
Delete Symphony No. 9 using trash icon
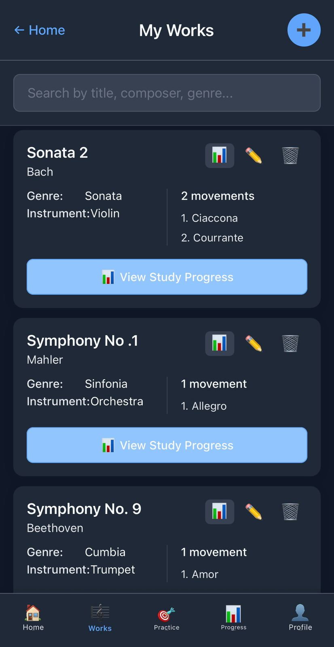[290, 512]
